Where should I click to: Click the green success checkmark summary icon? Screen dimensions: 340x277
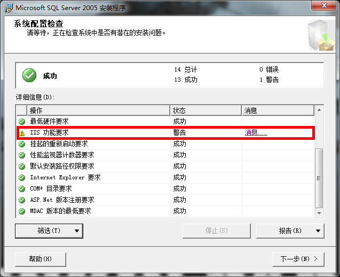[x=29, y=75]
